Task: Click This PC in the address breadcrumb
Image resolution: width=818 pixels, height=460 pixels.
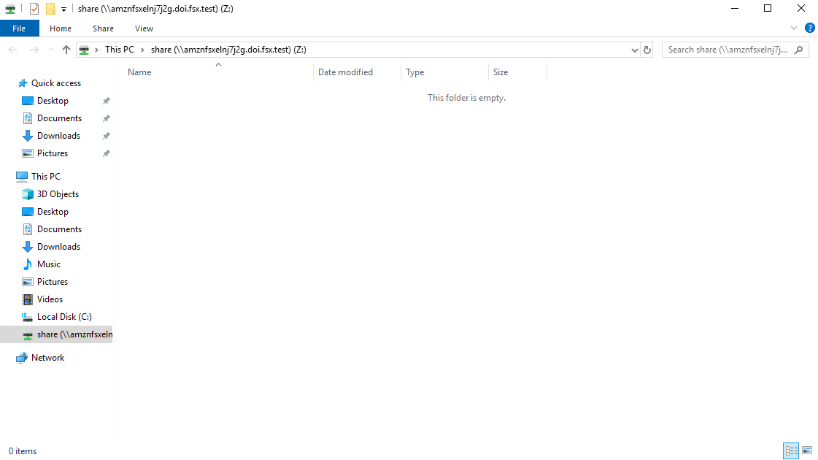Action: (120, 50)
